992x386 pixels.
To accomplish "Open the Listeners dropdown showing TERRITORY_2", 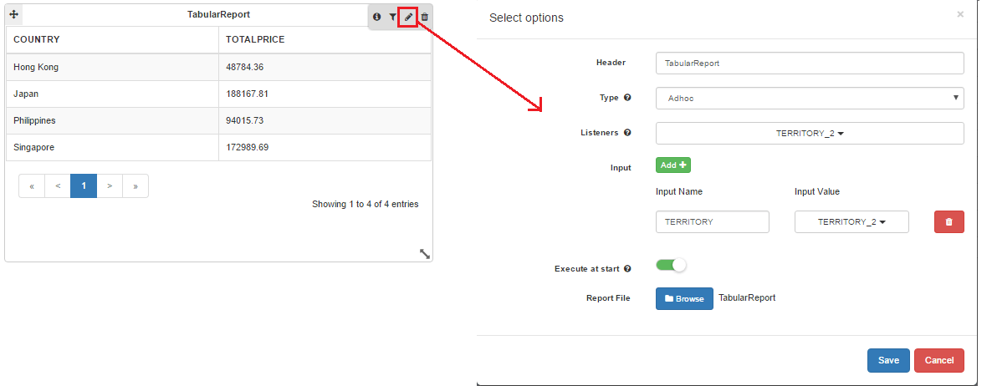I will 810,134.
